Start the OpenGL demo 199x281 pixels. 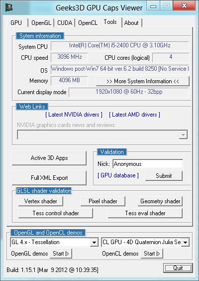point(61,254)
